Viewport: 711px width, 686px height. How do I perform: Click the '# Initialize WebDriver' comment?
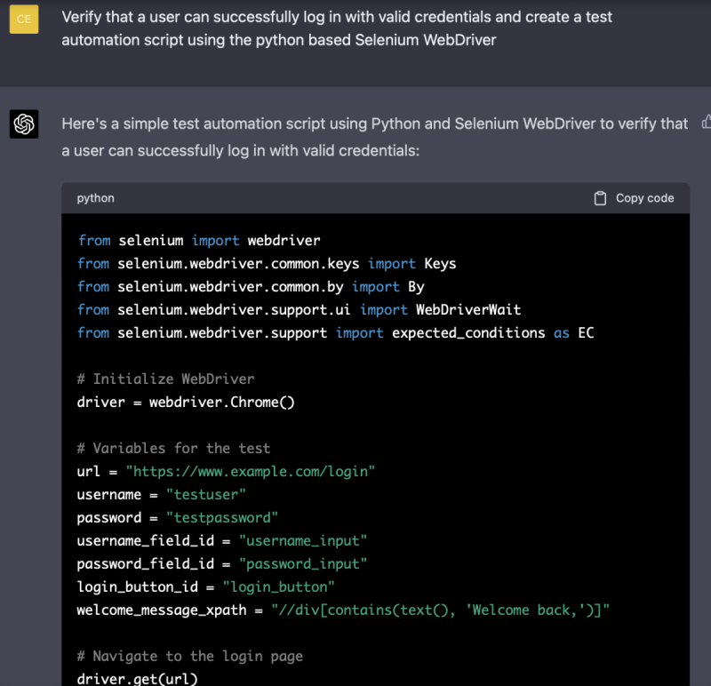point(165,379)
